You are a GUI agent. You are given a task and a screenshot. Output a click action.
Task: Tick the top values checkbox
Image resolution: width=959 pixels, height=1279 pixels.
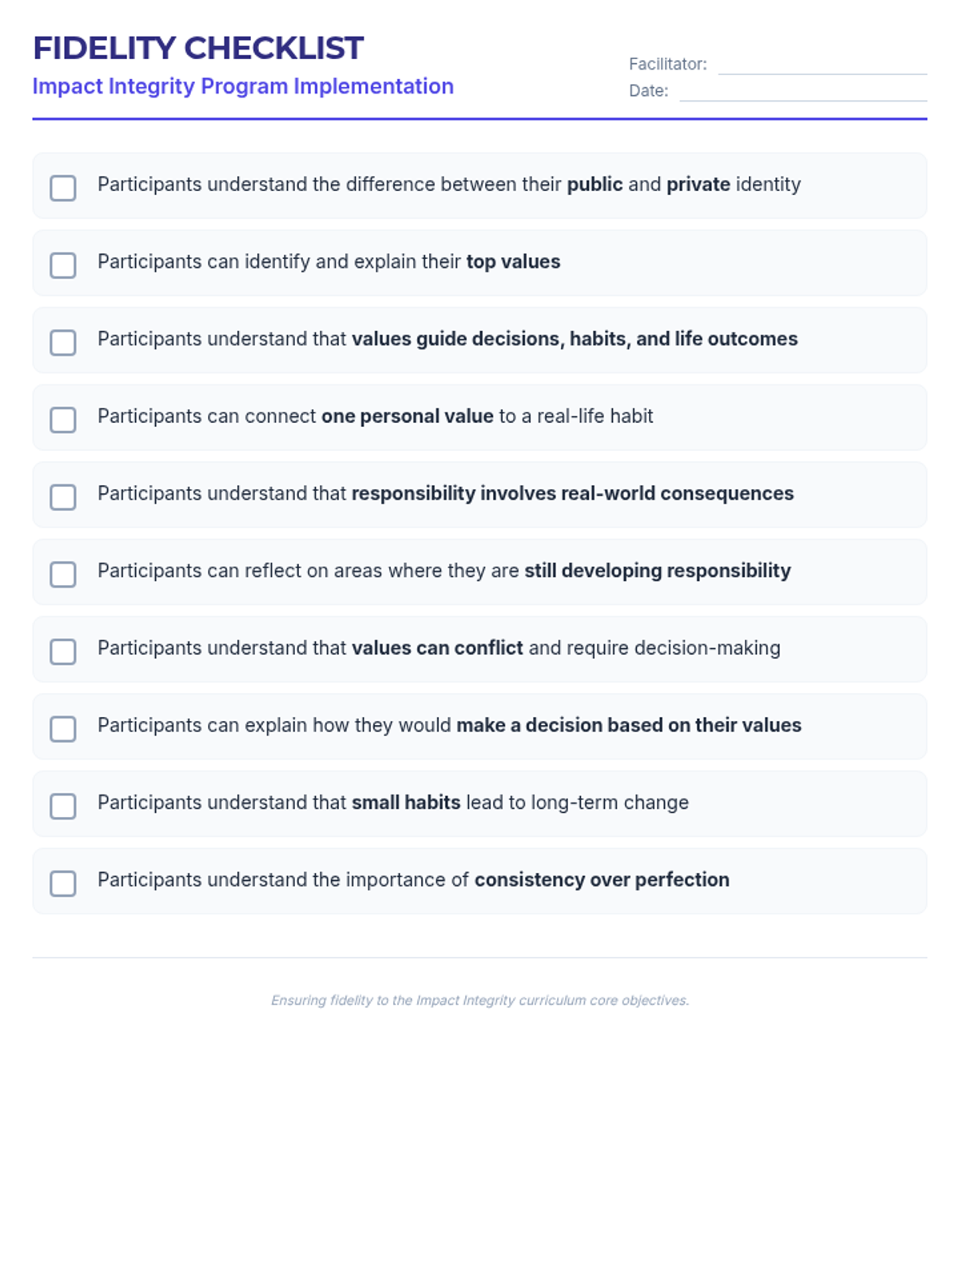[63, 265]
